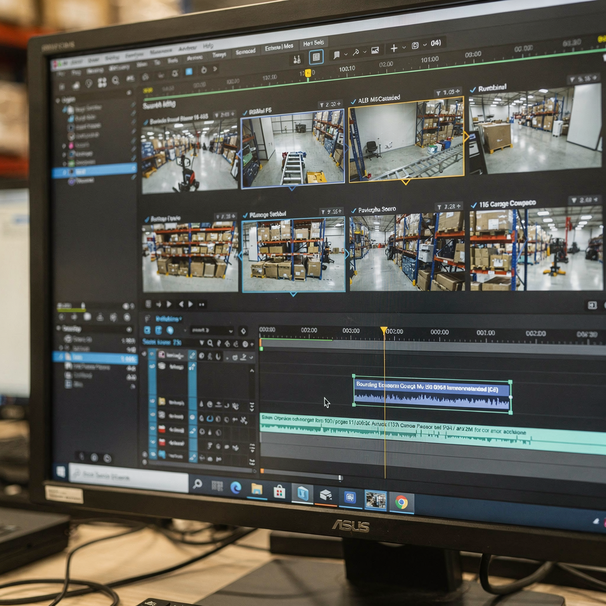Select the highlighted Hat Sels tab

(313, 43)
